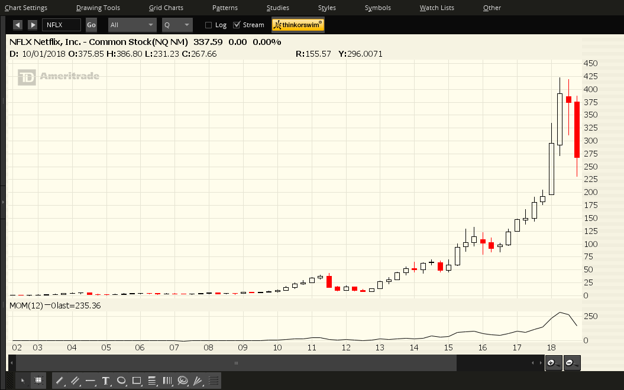
Task: Click the R:155.57 range readout
Action: (x=313, y=54)
